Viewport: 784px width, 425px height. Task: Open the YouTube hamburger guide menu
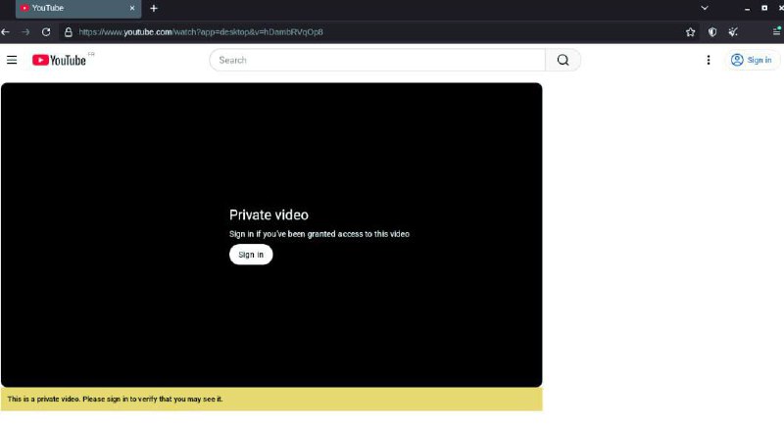tap(12, 60)
